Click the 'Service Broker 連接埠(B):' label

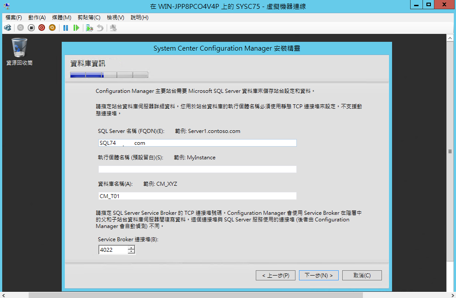coord(128,239)
